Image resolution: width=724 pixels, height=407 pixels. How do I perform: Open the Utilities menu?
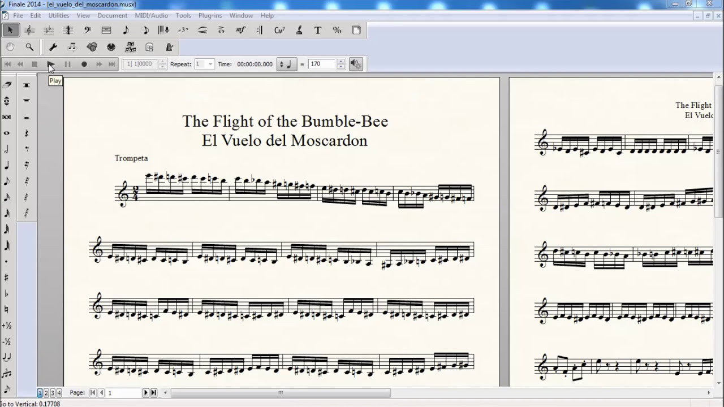tap(58, 15)
